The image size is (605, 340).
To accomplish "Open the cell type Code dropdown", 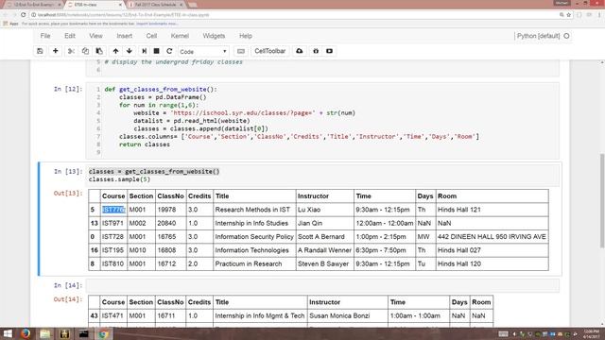I will [x=203, y=51].
